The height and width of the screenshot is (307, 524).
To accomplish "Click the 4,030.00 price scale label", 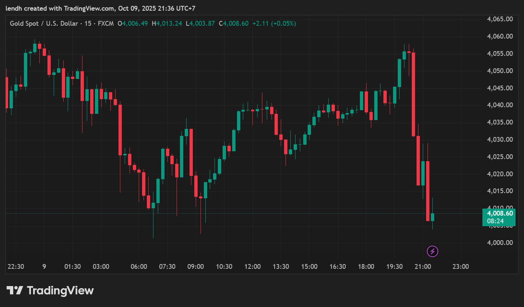I will point(500,140).
